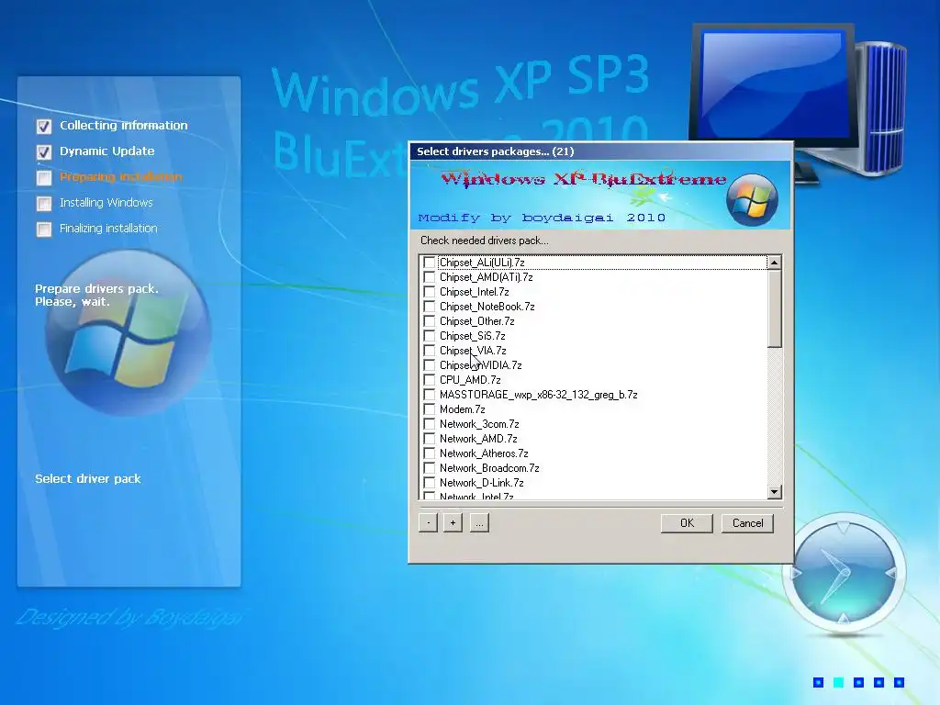Confirm driver selection with OK
Screen dimensions: 940x705
(687, 522)
